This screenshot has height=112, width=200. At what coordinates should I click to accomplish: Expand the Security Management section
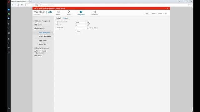(42, 48)
